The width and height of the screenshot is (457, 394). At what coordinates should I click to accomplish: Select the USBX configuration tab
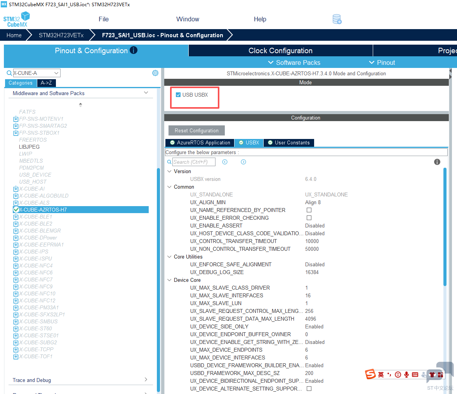click(249, 142)
